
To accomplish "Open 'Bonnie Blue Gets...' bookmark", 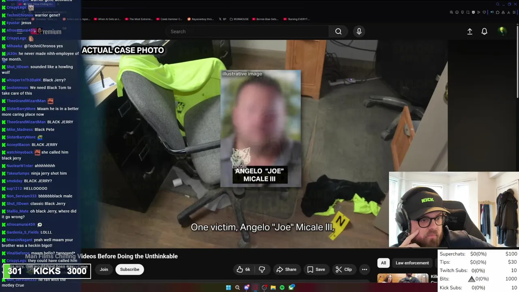I will (x=266, y=19).
